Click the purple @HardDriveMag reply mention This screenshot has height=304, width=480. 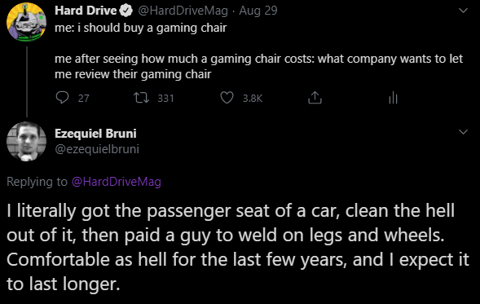(117, 182)
